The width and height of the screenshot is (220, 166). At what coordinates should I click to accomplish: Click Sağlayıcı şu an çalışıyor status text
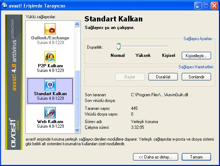click(110, 28)
